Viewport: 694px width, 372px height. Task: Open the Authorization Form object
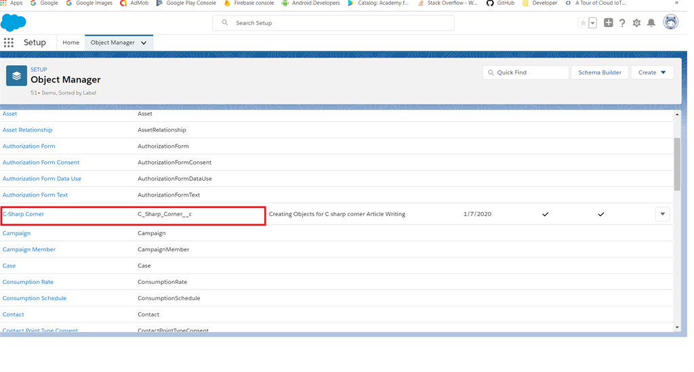click(28, 146)
